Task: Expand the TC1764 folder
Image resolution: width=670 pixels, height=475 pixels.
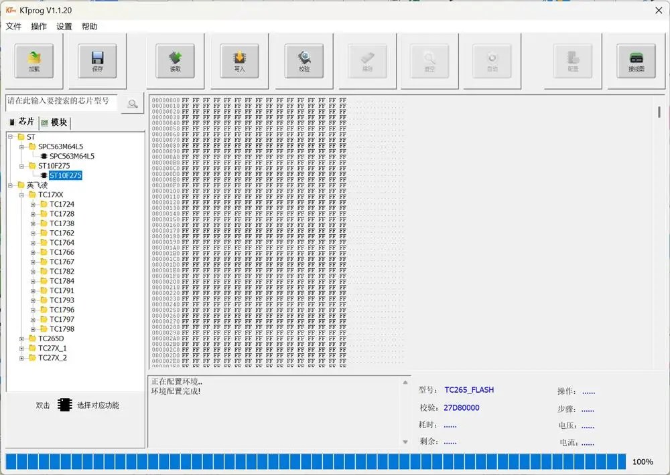Action: point(33,243)
